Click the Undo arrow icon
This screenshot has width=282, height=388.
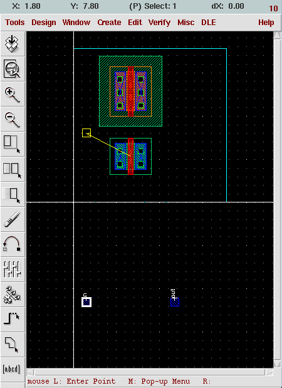pos(12,244)
